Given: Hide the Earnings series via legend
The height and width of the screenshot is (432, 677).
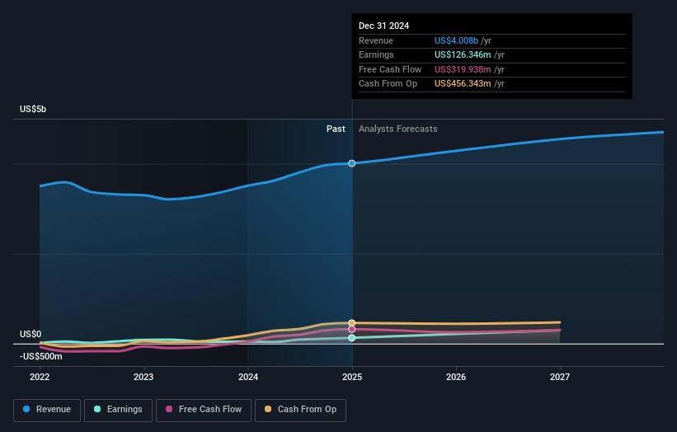Looking at the screenshot, I should pyautogui.click(x=118, y=409).
